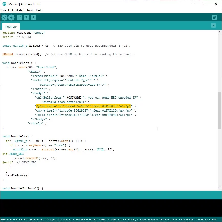Open the Help menu
Viewport: 222px width, 222px height.
click(39, 10)
